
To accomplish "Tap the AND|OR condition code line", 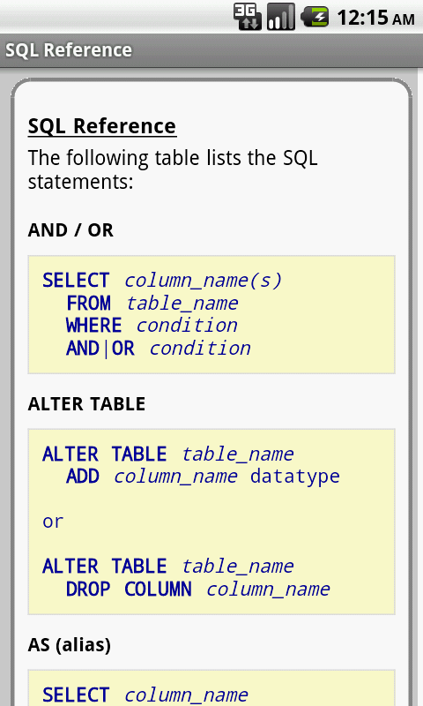I will tap(159, 348).
